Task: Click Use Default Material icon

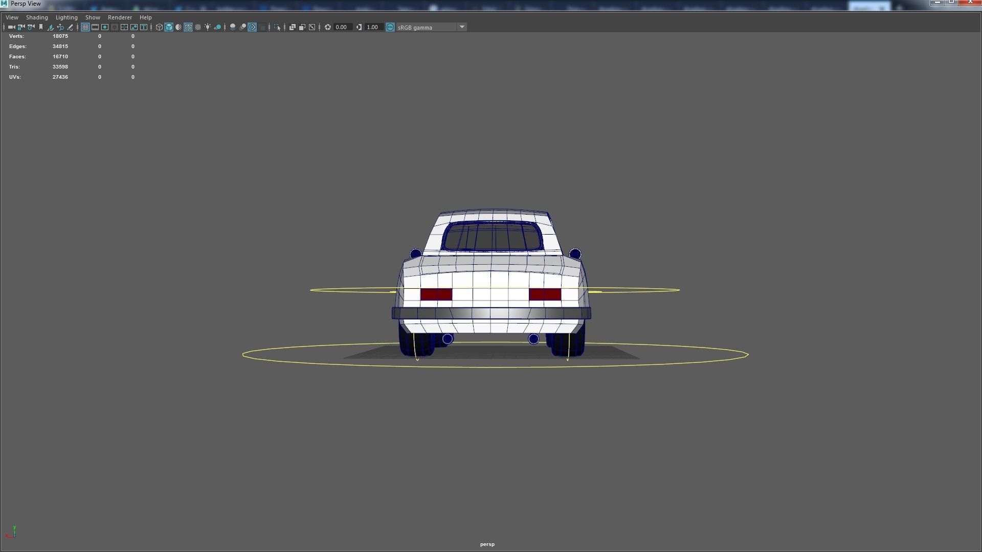Action: pos(178,27)
